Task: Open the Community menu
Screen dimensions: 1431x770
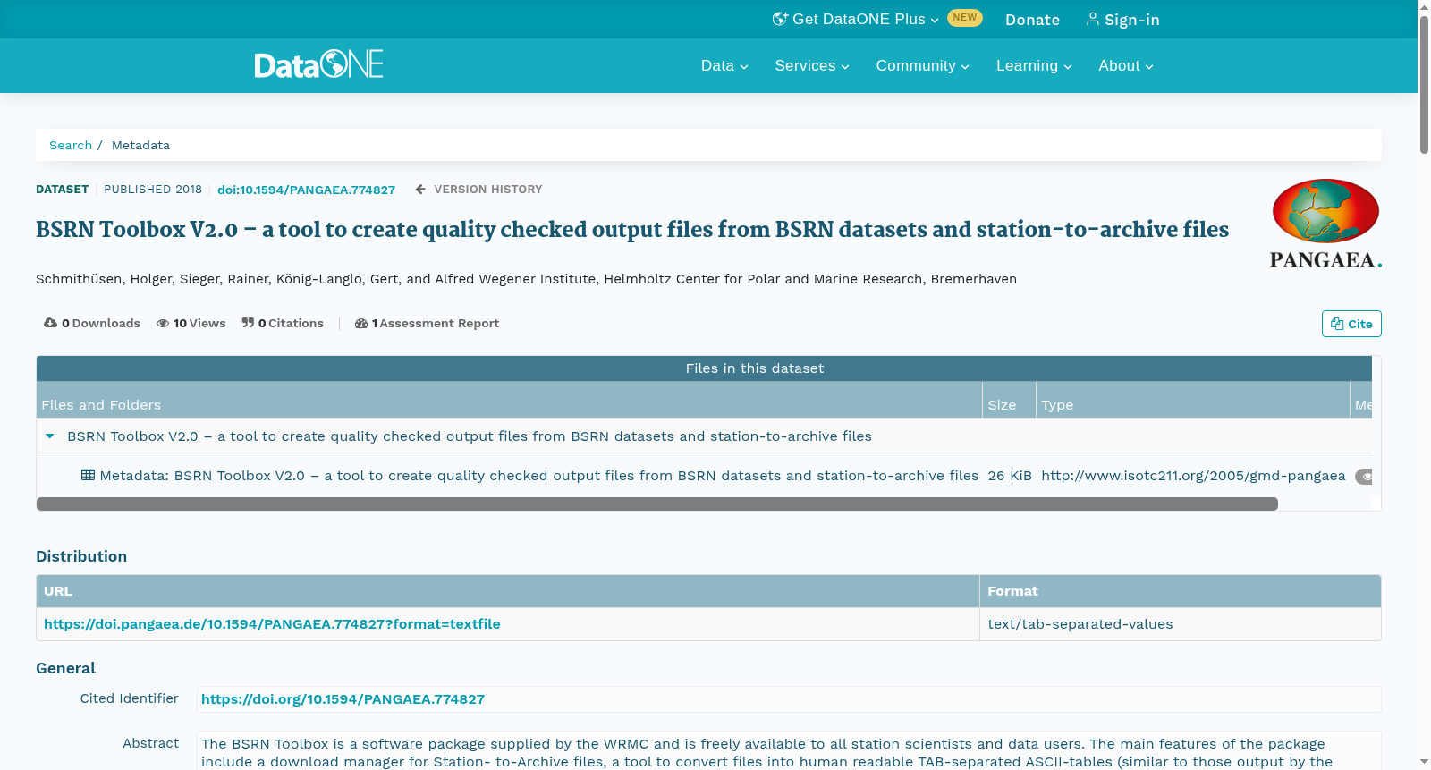Action: tap(922, 65)
